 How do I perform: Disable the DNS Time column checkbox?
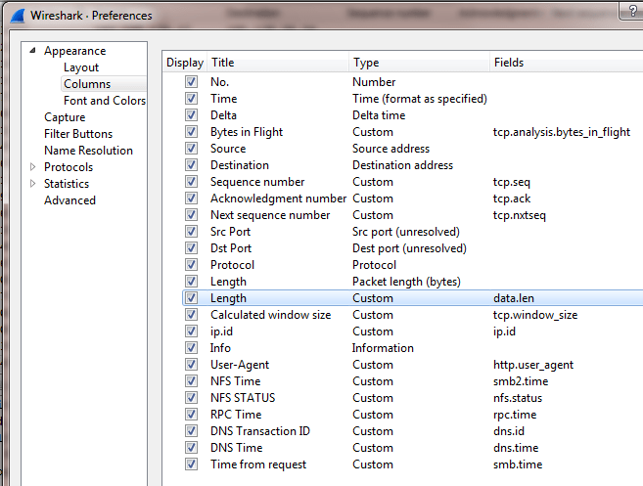point(191,448)
